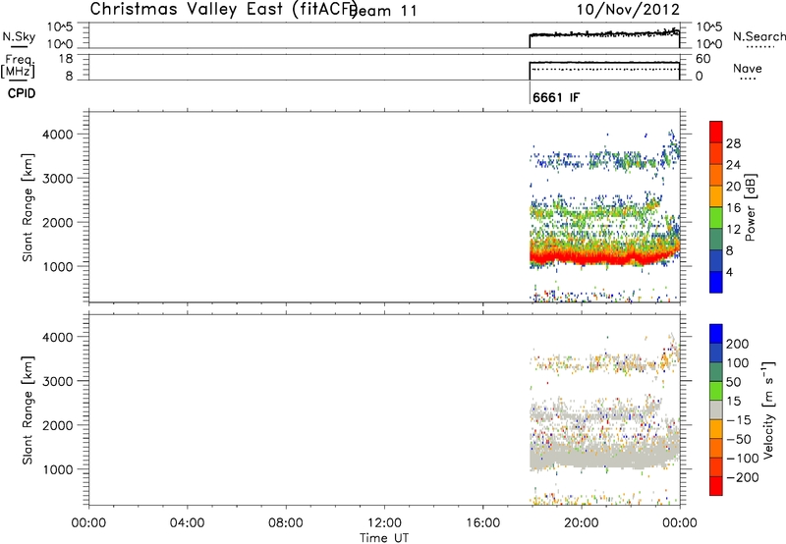Click the Power [dB] color bar title

tap(750, 207)
